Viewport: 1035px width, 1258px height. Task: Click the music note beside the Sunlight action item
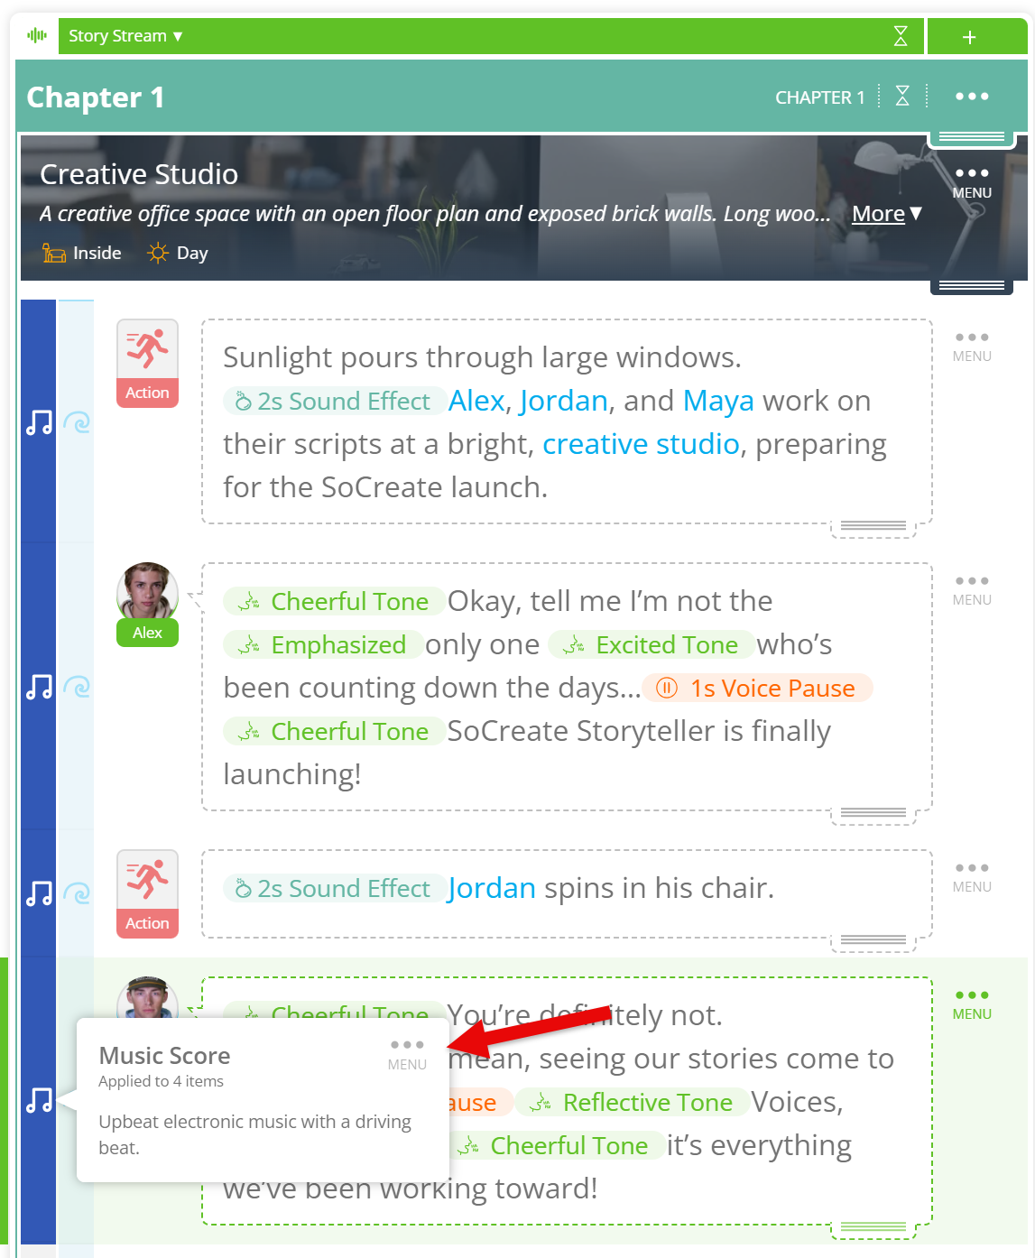click(39, 422)
